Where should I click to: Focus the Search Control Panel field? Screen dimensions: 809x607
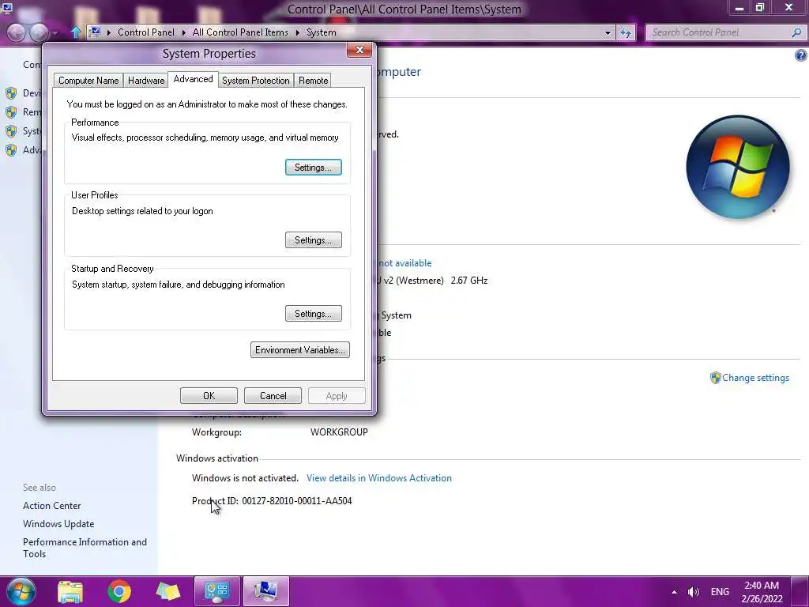coord(718,32)
